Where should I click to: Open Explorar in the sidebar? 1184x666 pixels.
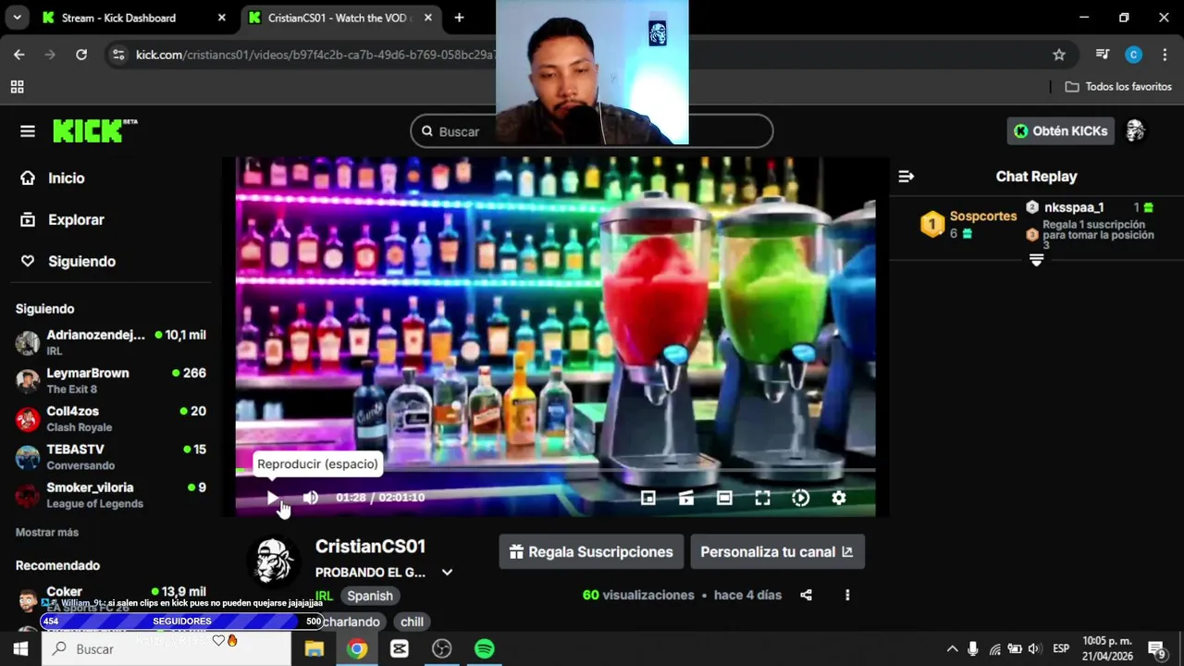tap(76, 220)
